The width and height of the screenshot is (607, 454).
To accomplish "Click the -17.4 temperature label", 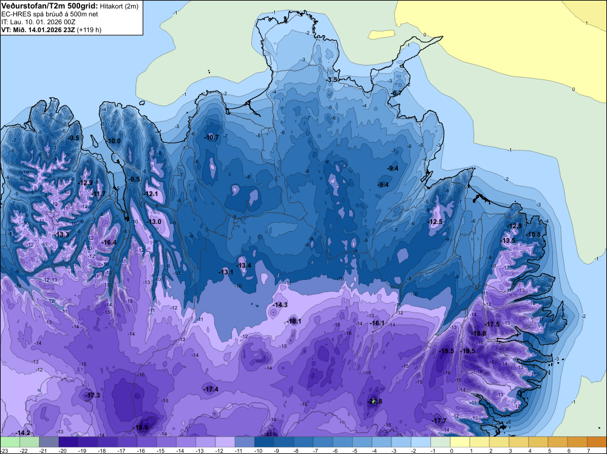I will tap(211, 389).
